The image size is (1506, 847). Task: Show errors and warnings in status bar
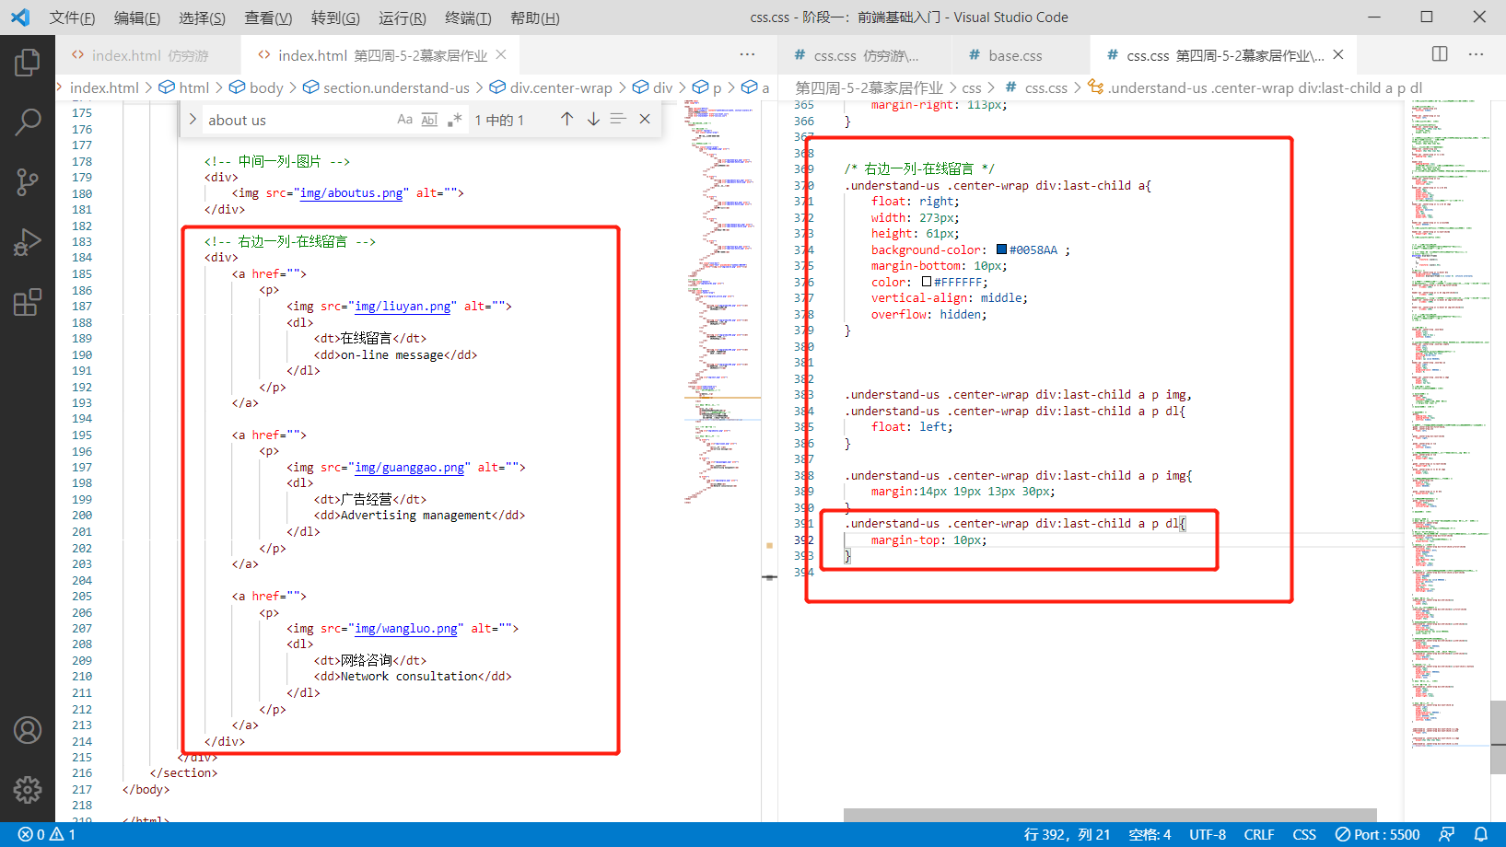pos(47,834)
